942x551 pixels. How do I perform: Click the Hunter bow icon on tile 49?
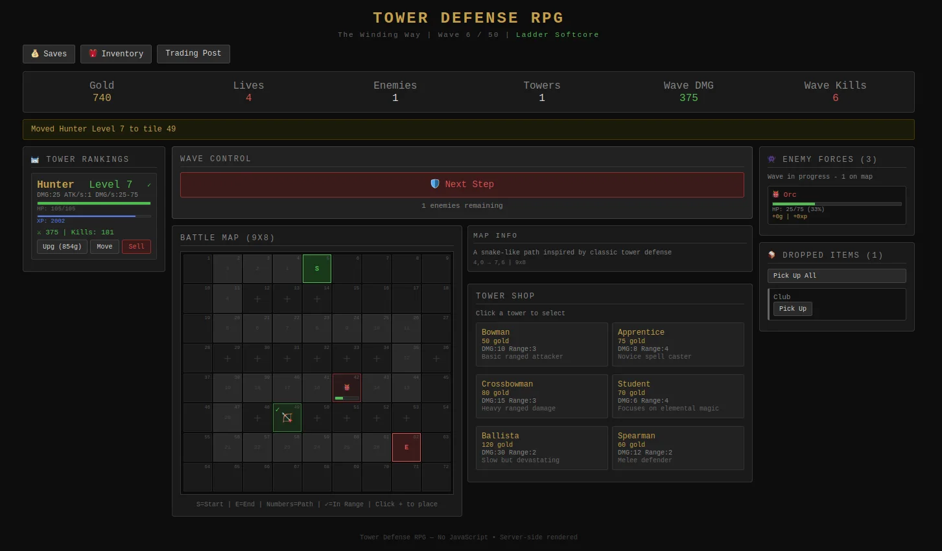pyautogui.click(x=287, y=418)
